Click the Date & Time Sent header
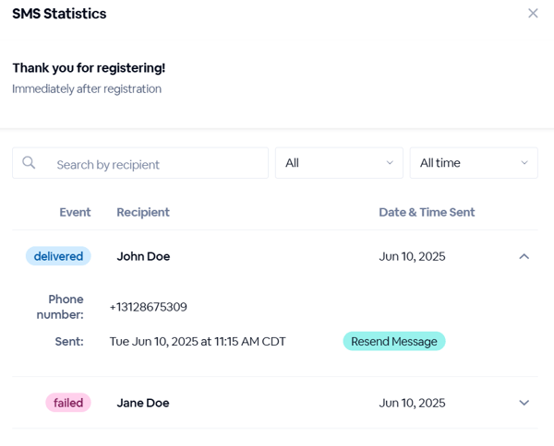The width and height of the screenshot is (554, 446). pyautogui.click(x=427, y=212)
